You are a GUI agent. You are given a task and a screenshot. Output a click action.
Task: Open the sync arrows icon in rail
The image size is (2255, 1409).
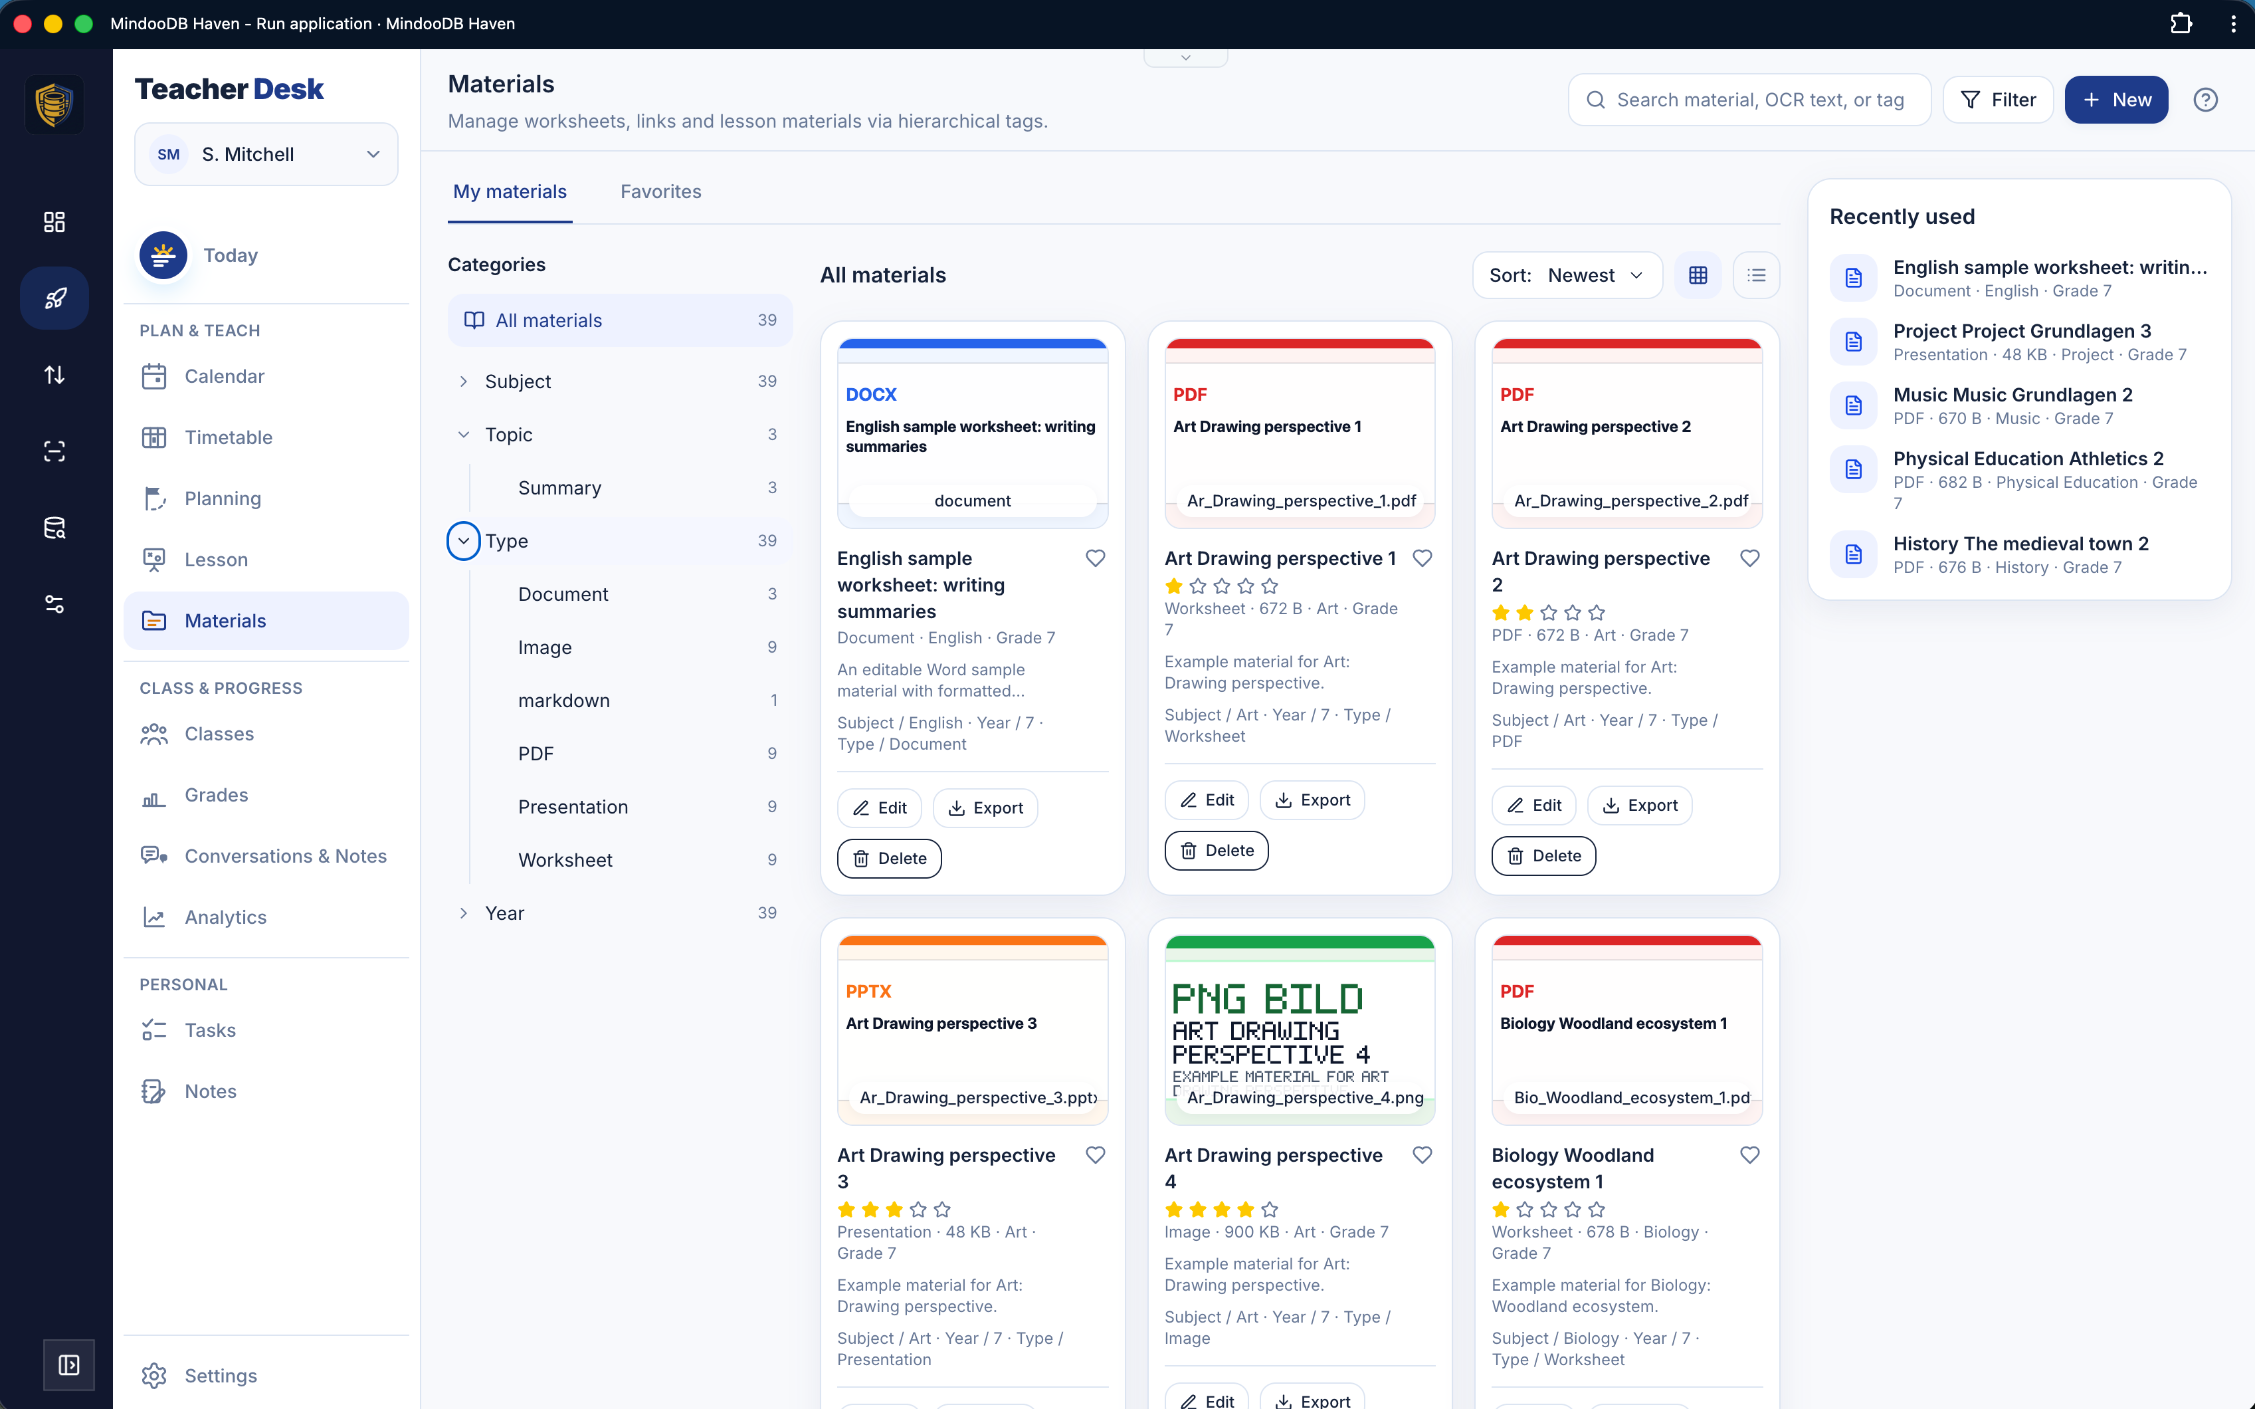[54, 375]
